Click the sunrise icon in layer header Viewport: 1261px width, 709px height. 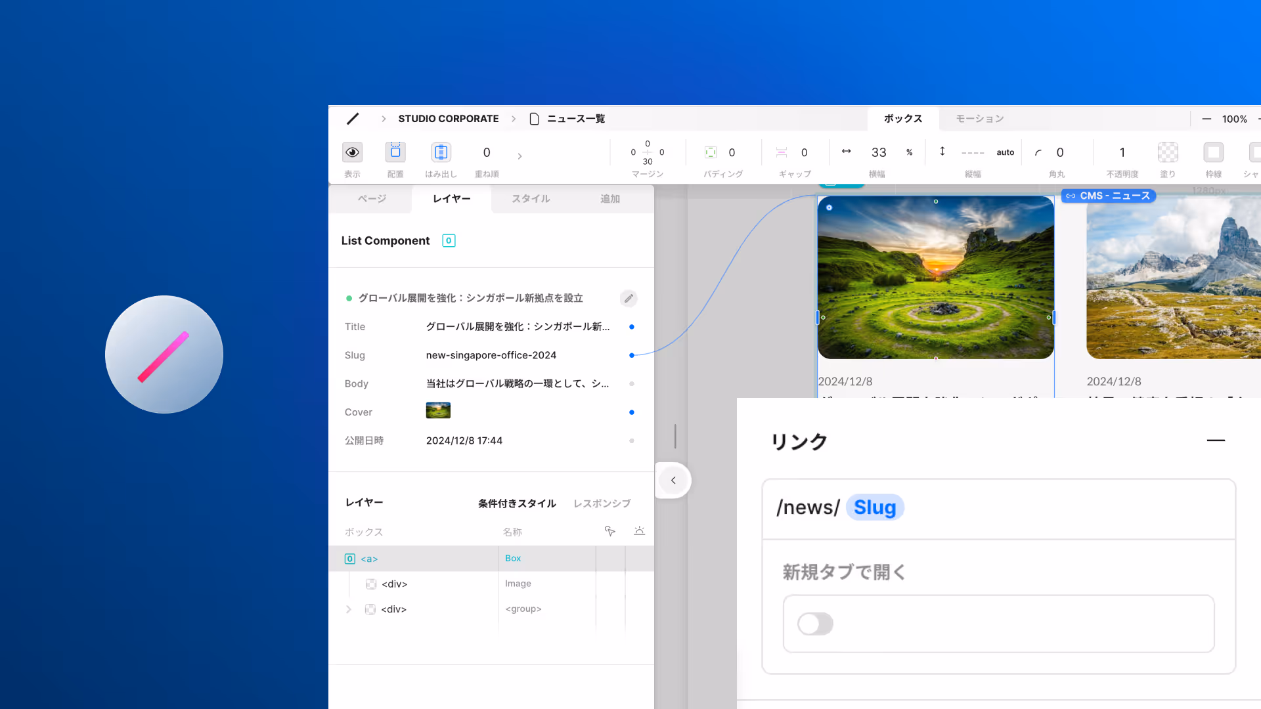coord(639,531)
